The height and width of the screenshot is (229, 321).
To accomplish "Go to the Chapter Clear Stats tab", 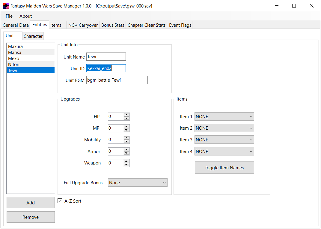I will tap(146, 25).
